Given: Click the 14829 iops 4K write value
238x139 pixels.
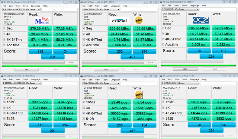Looking at the screenshot, I should pyautogui.click(x=65, y=108).
